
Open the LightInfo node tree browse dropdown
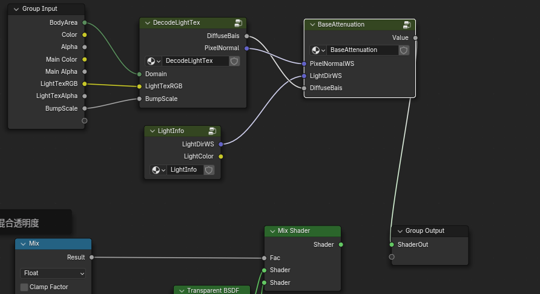point(159,170)
